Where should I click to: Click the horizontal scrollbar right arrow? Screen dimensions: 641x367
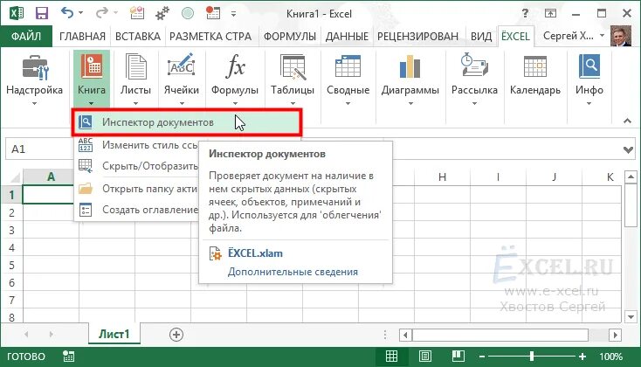click(616, 335)
